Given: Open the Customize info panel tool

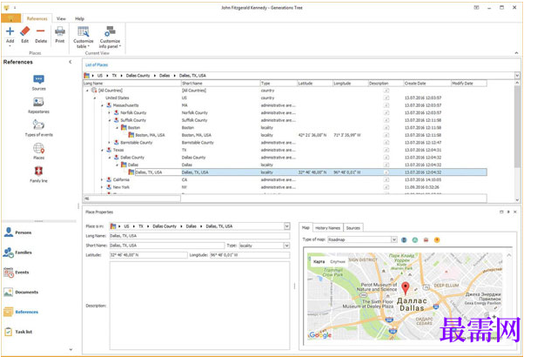Looking at the screenshot, I should (x=110, y=37).
